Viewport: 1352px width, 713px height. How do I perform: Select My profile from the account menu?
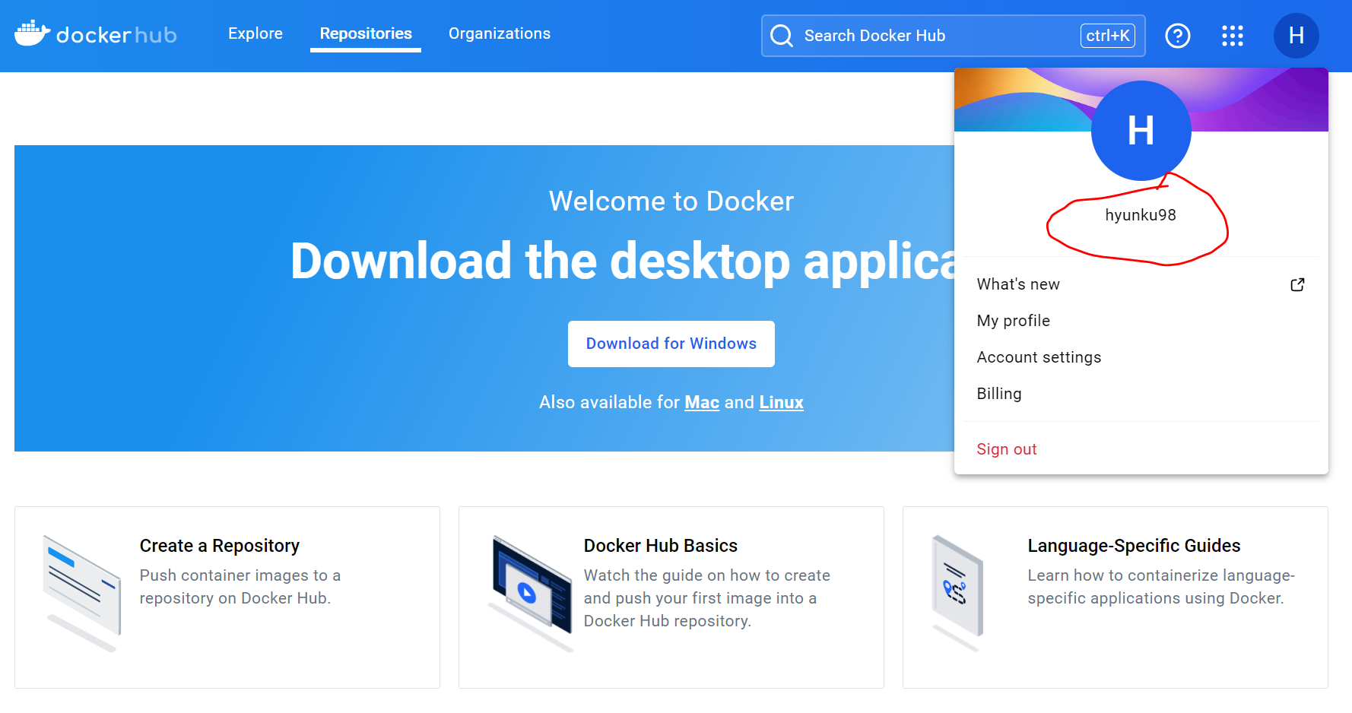click(x=1013, y=320)
